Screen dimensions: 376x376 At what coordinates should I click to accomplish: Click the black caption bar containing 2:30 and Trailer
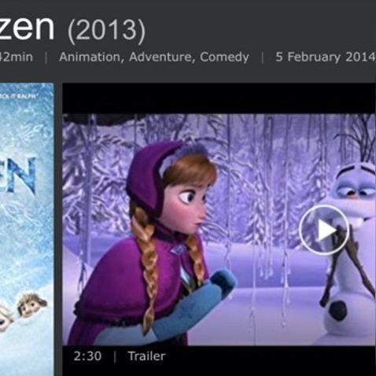point(219,361)
